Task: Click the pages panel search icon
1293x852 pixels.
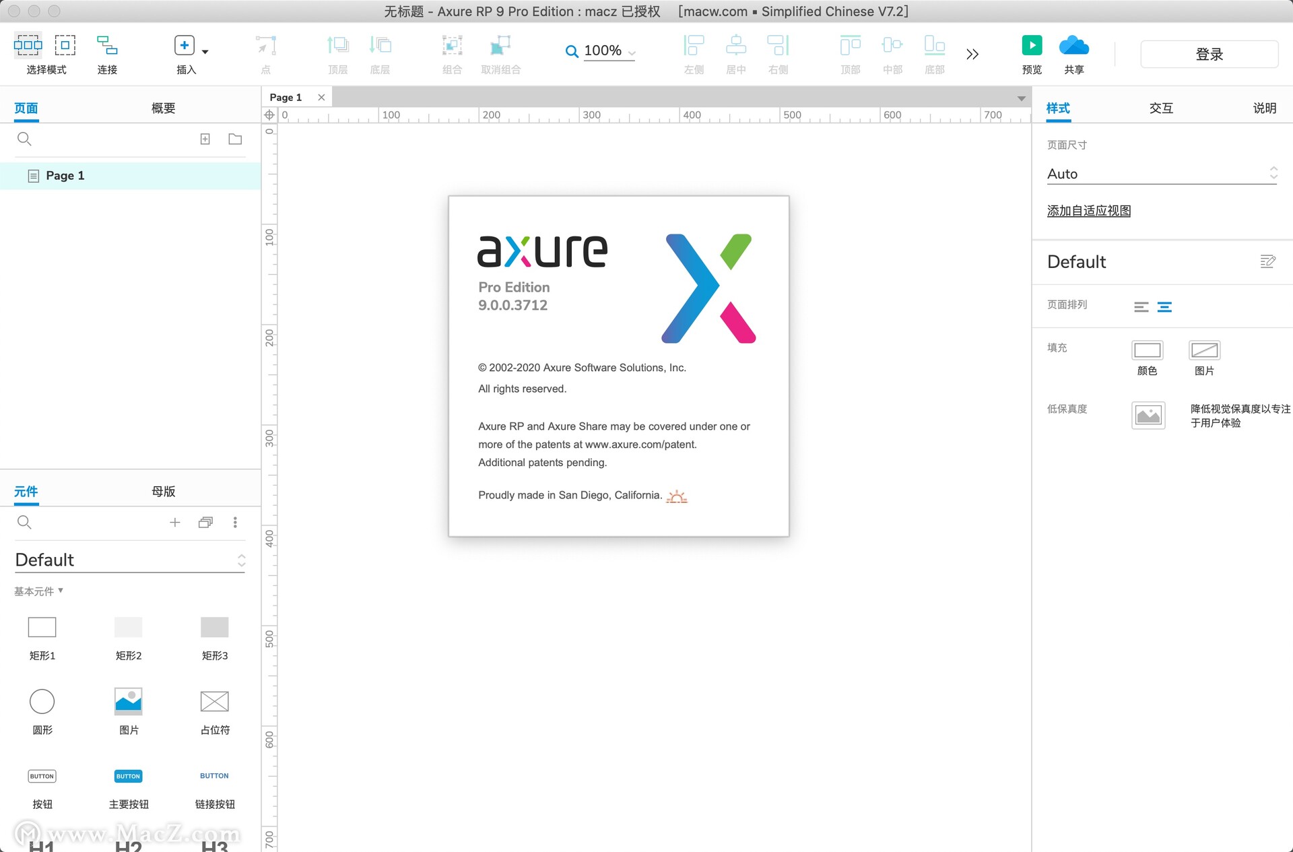Action: click(24, 139)
